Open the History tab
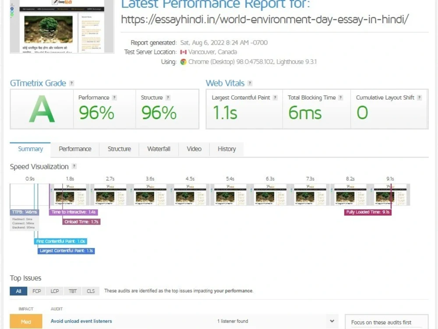Viewport: 438px width, 329px height. (226, 149)
